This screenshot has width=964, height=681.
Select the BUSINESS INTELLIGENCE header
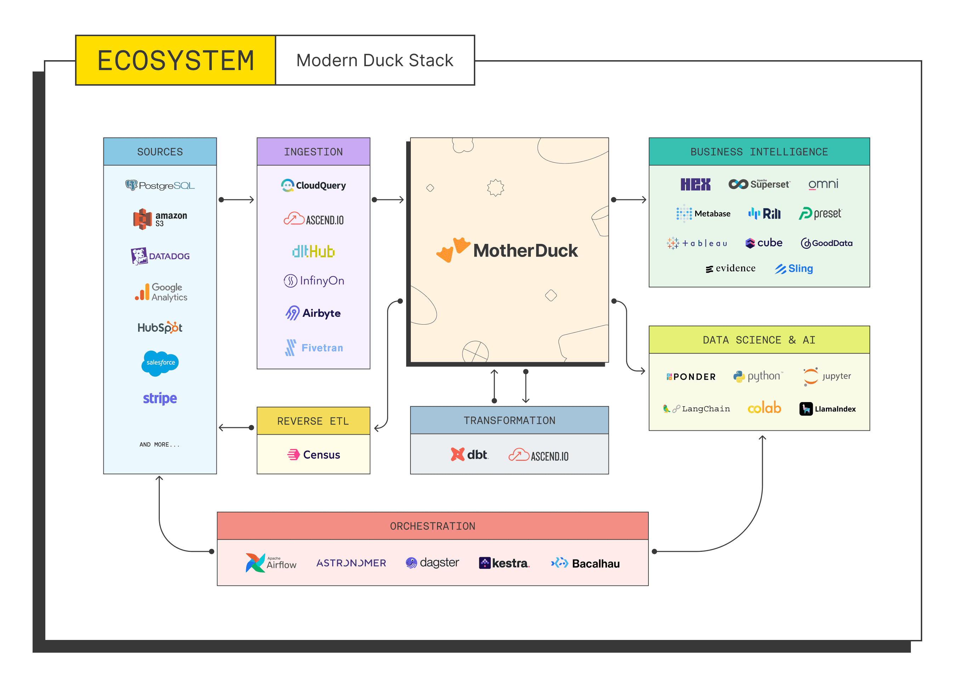pyautogui.click(x=759, y=151)
